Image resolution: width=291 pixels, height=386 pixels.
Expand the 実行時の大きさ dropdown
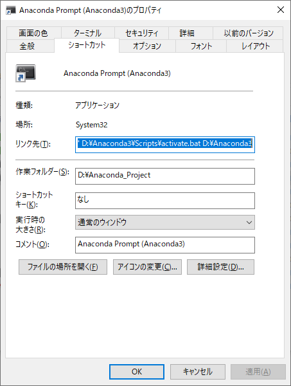tap(165, 223)
